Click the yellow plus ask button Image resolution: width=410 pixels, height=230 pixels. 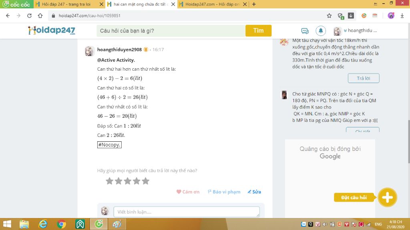point(387,197)
